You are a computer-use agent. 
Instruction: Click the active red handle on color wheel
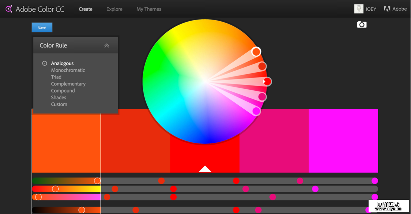click(267, 81)
